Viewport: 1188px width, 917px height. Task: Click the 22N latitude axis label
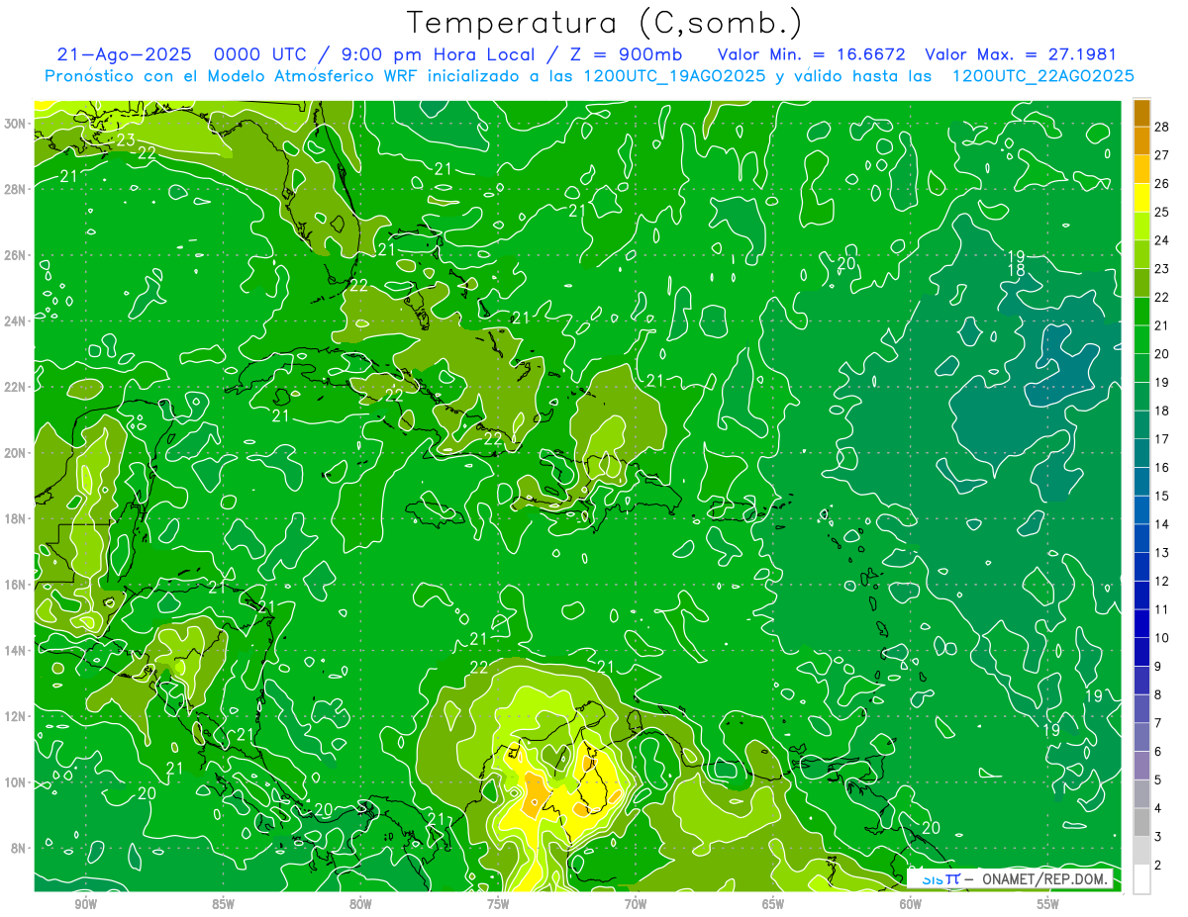[x=17, y=386]
